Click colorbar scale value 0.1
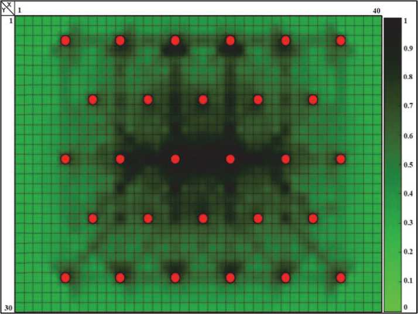This screenshot has height=314, width=418. [408, 281]
